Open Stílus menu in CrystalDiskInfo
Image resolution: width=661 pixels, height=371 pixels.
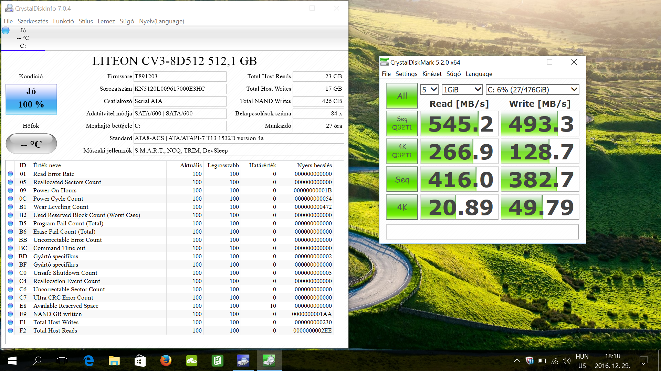[x=86, y=21]
